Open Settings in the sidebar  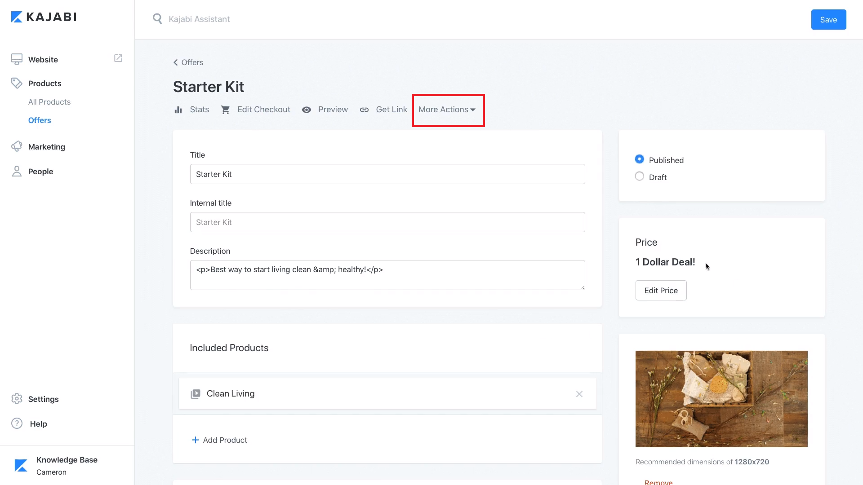click(x=43, y=399)
